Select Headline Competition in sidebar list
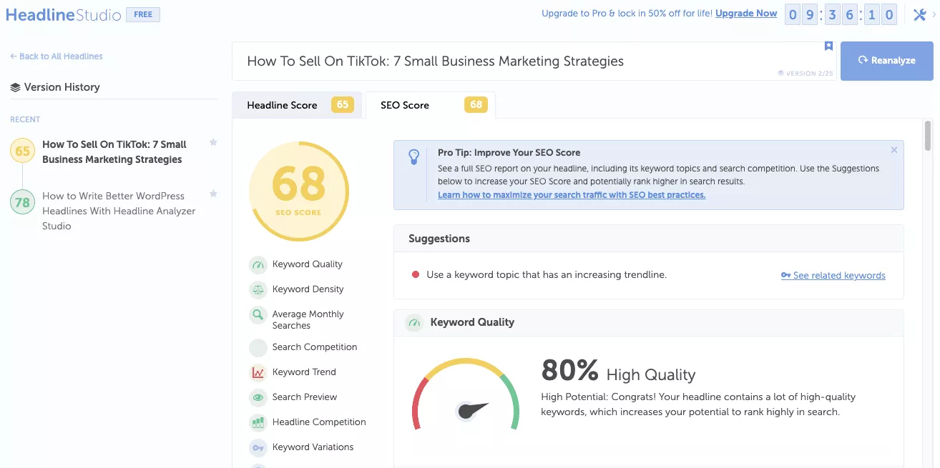Screen dimensions: 940x468 click(x=319, y=422)
